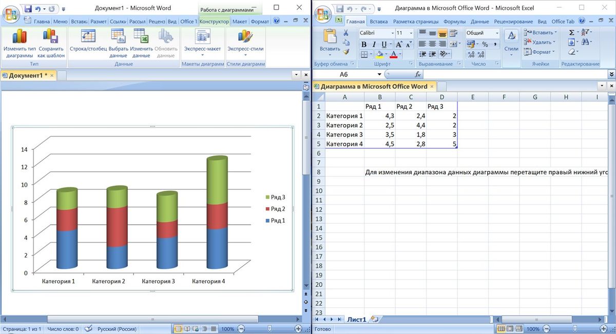Toggle bottom vertical alignment in Excel
616x334 pixels.
click(442, 33)
